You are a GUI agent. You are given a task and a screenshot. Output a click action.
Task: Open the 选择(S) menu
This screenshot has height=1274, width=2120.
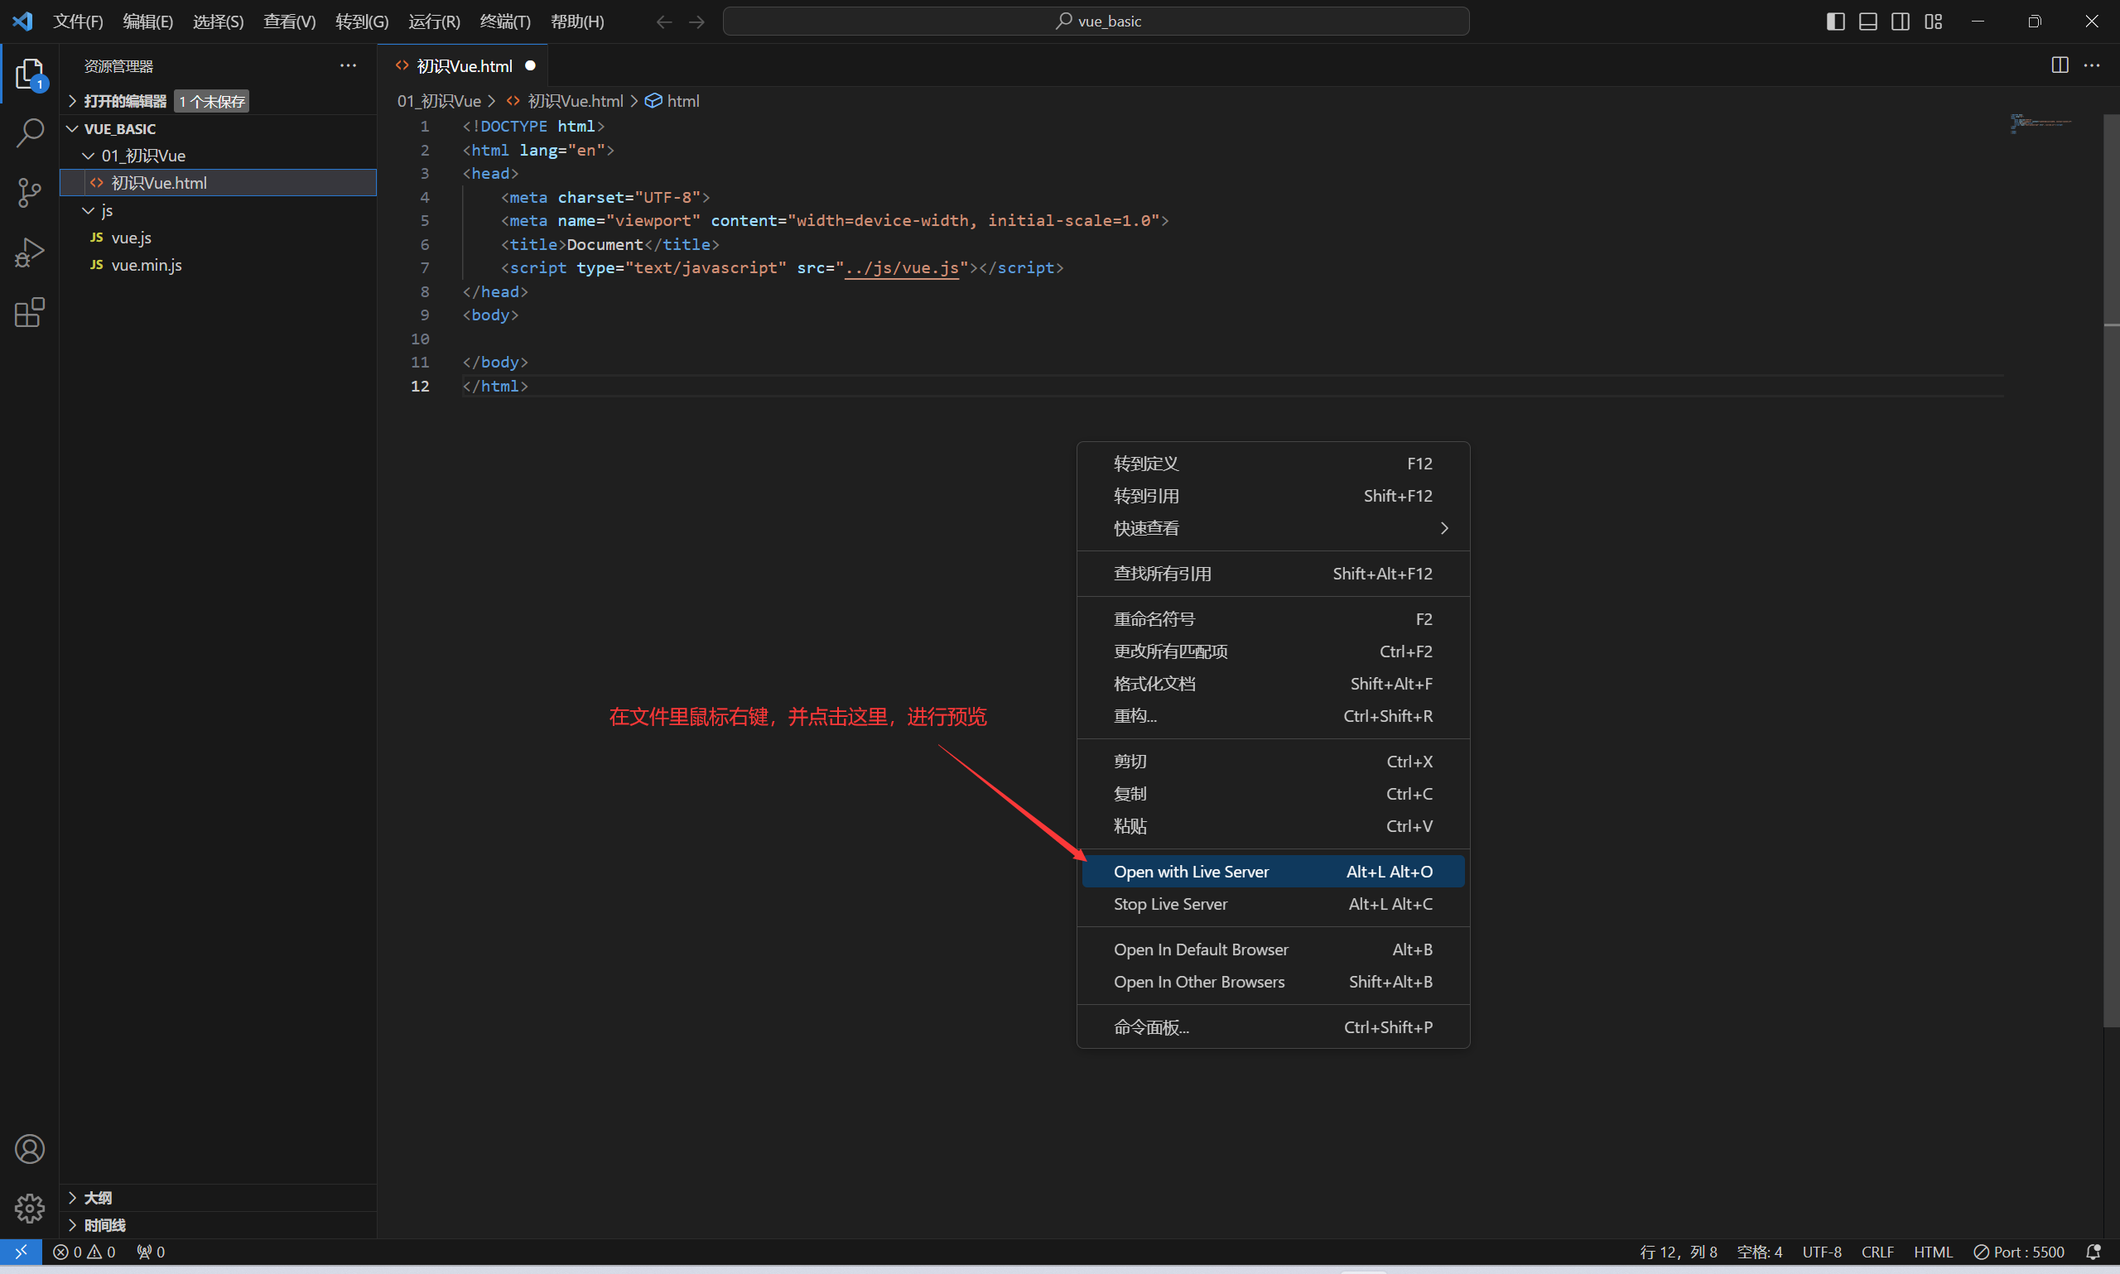(x=218, y=22)
